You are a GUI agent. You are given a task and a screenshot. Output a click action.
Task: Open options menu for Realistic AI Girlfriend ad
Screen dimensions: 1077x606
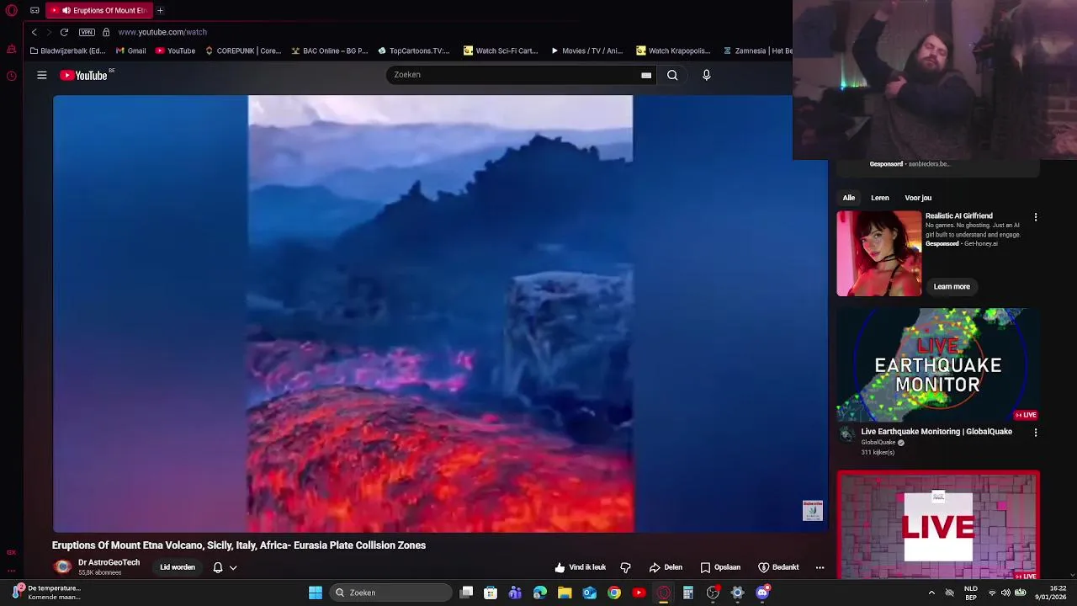tap(1036, 217)
